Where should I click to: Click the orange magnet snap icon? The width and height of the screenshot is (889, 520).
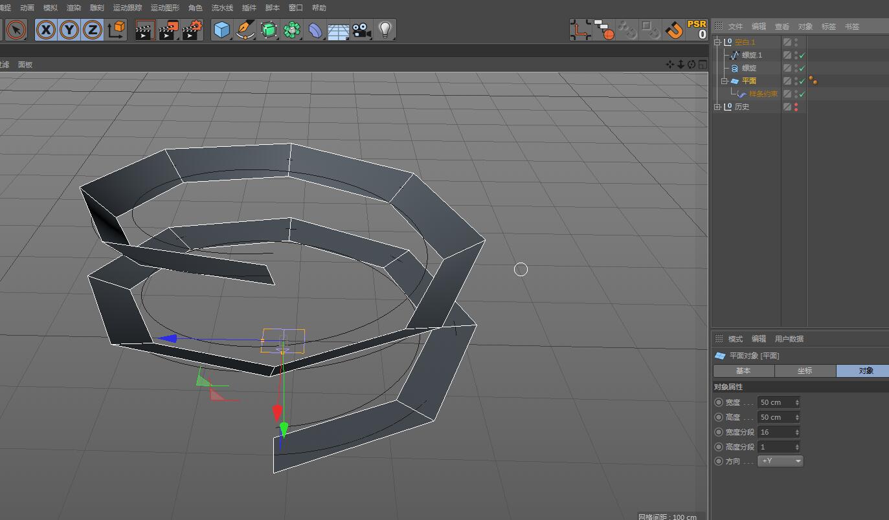674,30
